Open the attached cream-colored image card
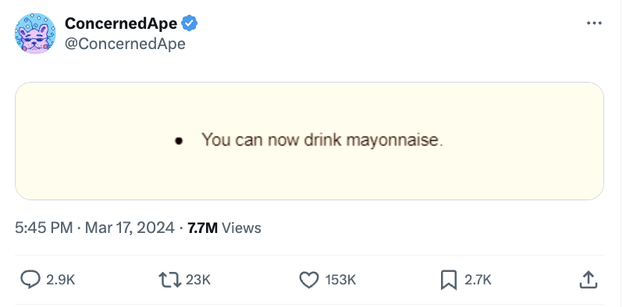The image size is (626, 307). tap(309, 141)
